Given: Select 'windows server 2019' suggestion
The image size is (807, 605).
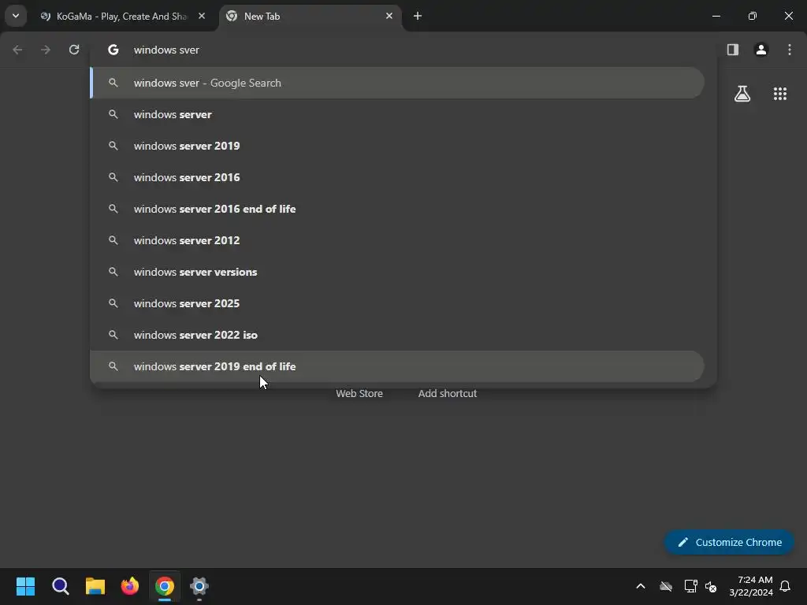Looking at the screenshot, I should 397,146.
